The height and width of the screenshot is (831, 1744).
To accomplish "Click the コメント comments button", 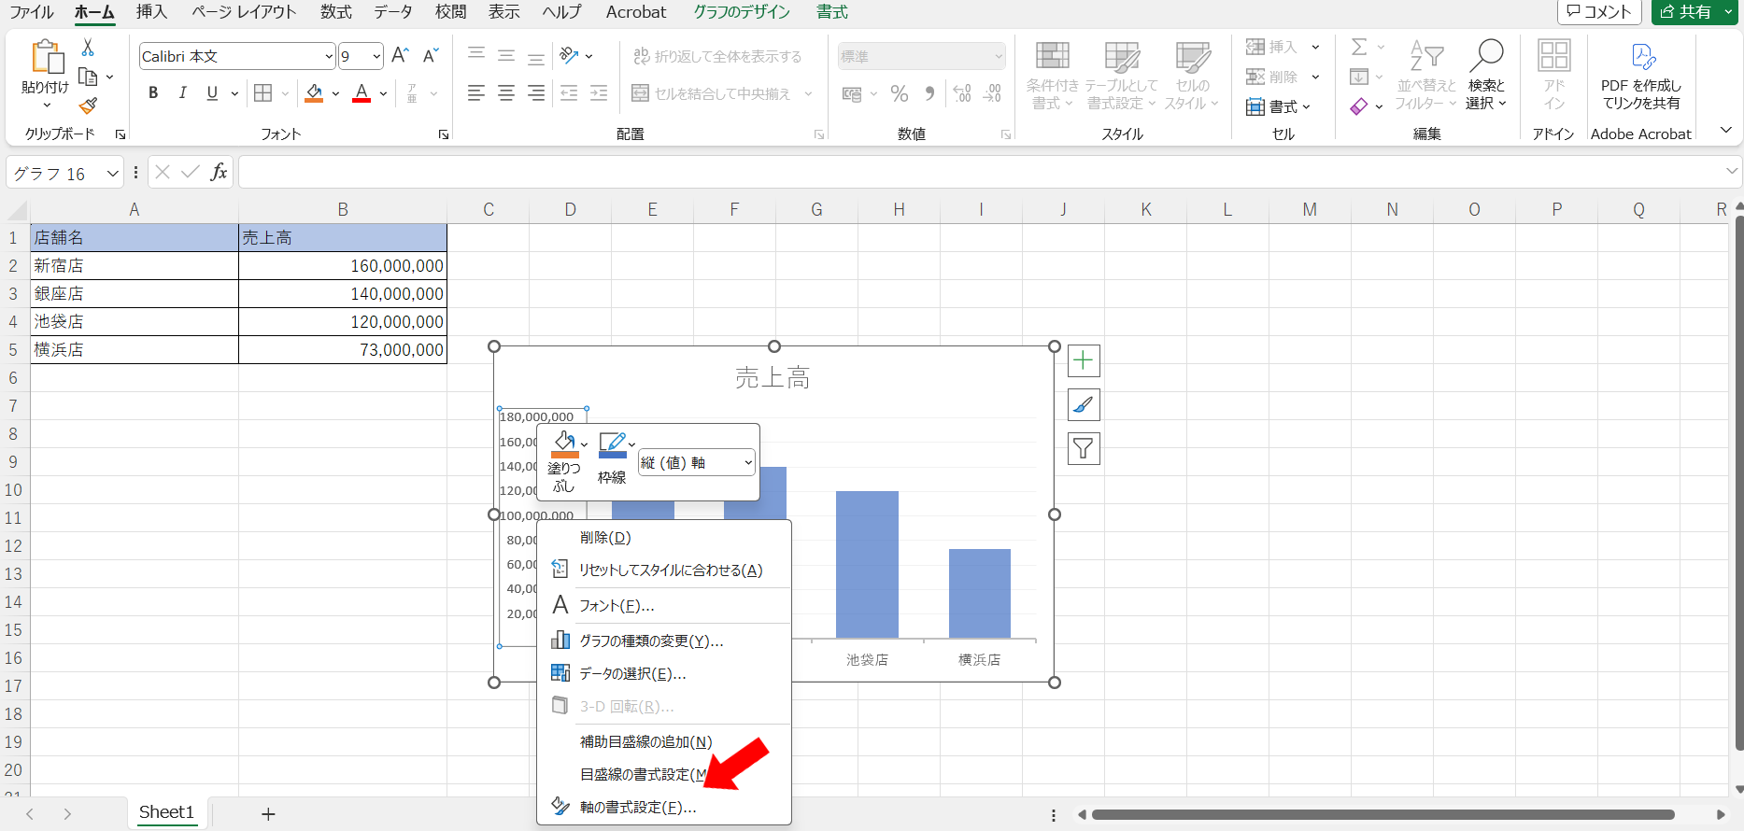I will click(1599, 12).
